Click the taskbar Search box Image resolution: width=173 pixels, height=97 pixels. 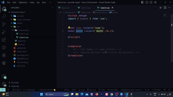pyautogui.click(x=57, y=94)
